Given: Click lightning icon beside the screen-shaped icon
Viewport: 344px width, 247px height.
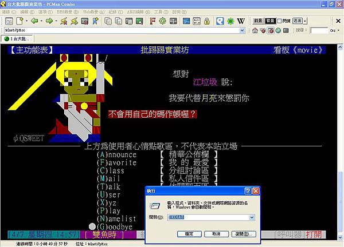Looking at the screenshot, I should pos(74,21).
